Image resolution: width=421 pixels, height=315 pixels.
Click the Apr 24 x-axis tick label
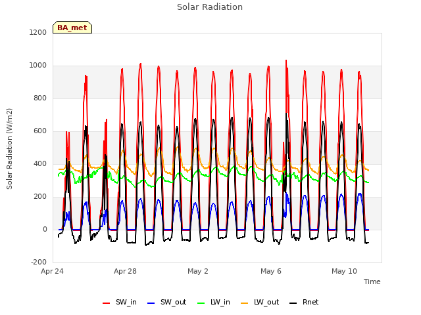coord(52,271)
